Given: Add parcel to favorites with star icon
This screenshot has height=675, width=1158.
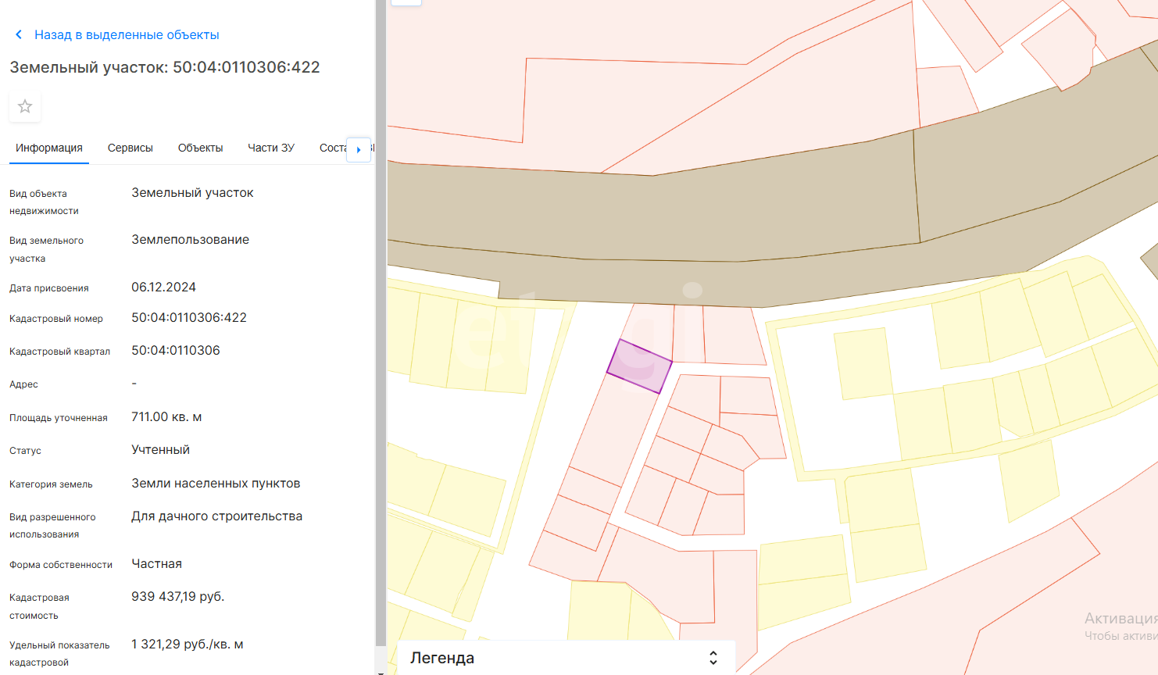Looking at the screenshot, I should pos(25,106).
